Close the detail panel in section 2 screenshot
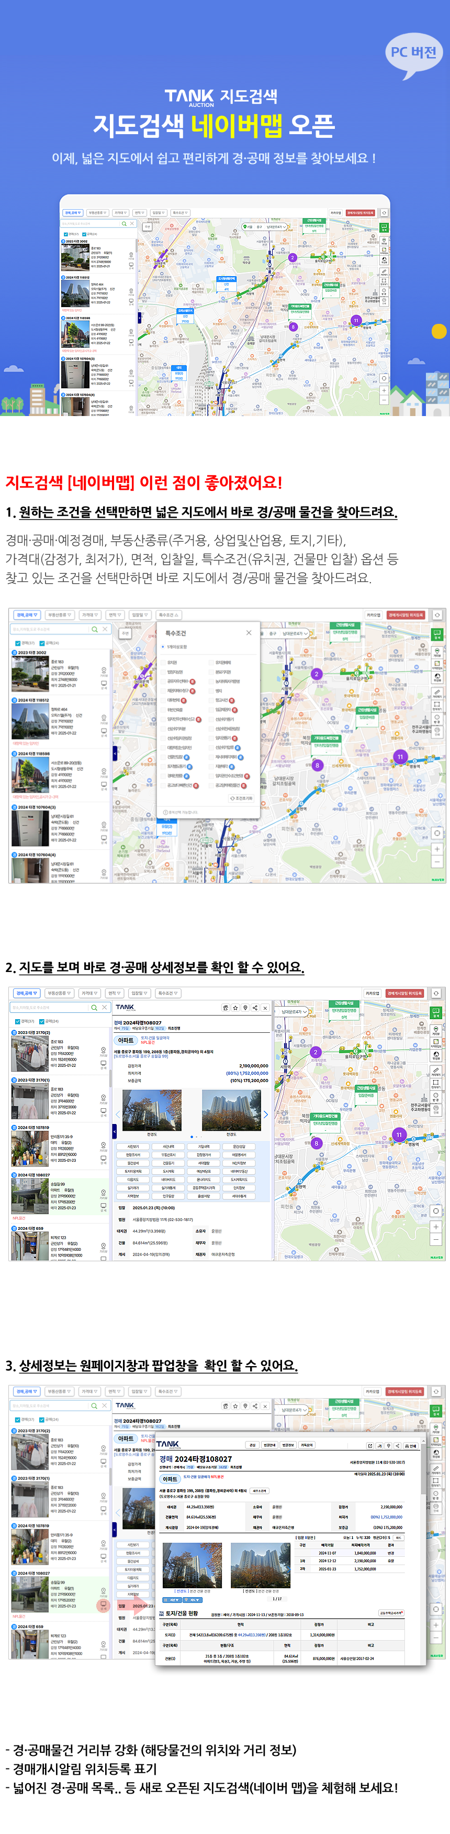The width and height of the screenshot is (450, 1834). pyautogui.click(x=265, y=1008)
